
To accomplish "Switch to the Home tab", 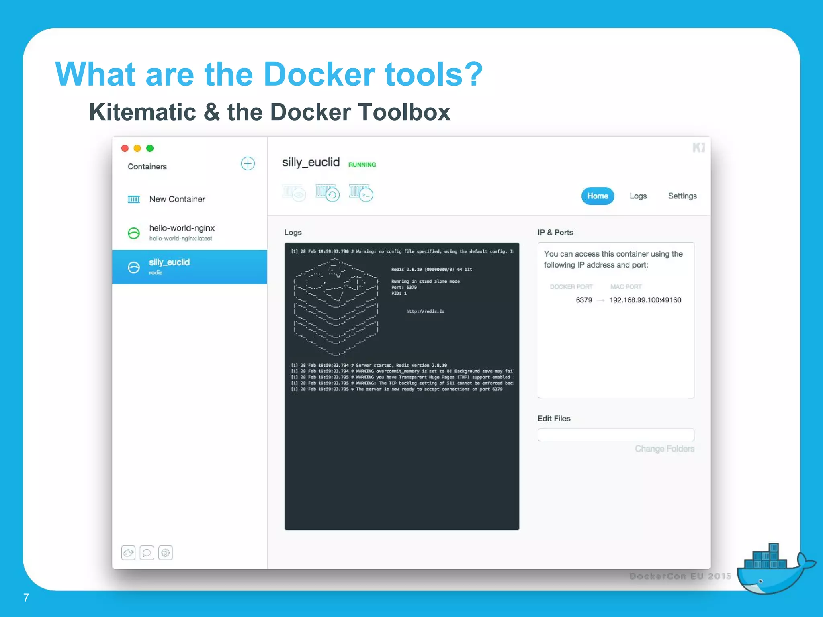I will [598, 196].
